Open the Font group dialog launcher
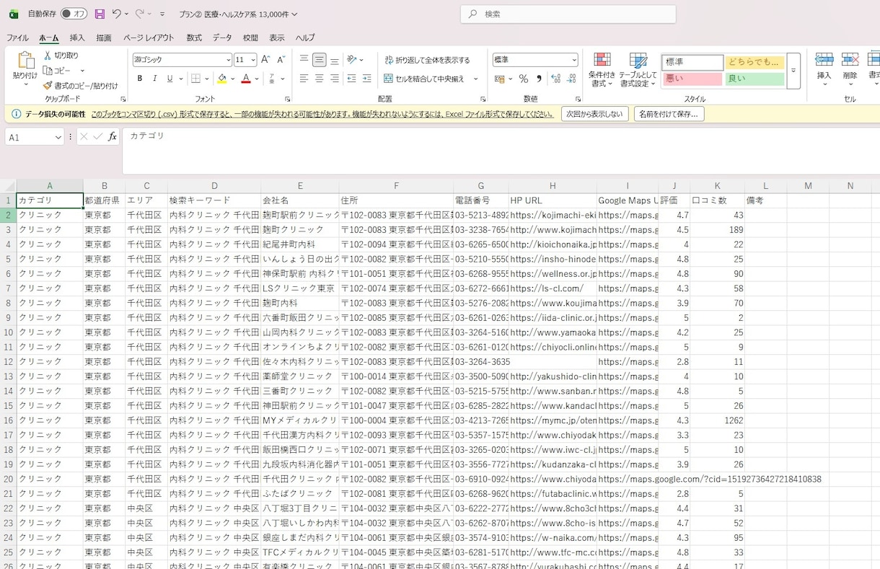The width and height of the screenshot is (880, 569). [x=288, y=99]
